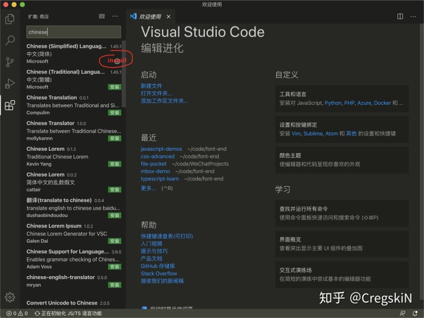The image size is (424, 318).
Task: Open the Explorer view in activity bar
Action: (10, 19)
